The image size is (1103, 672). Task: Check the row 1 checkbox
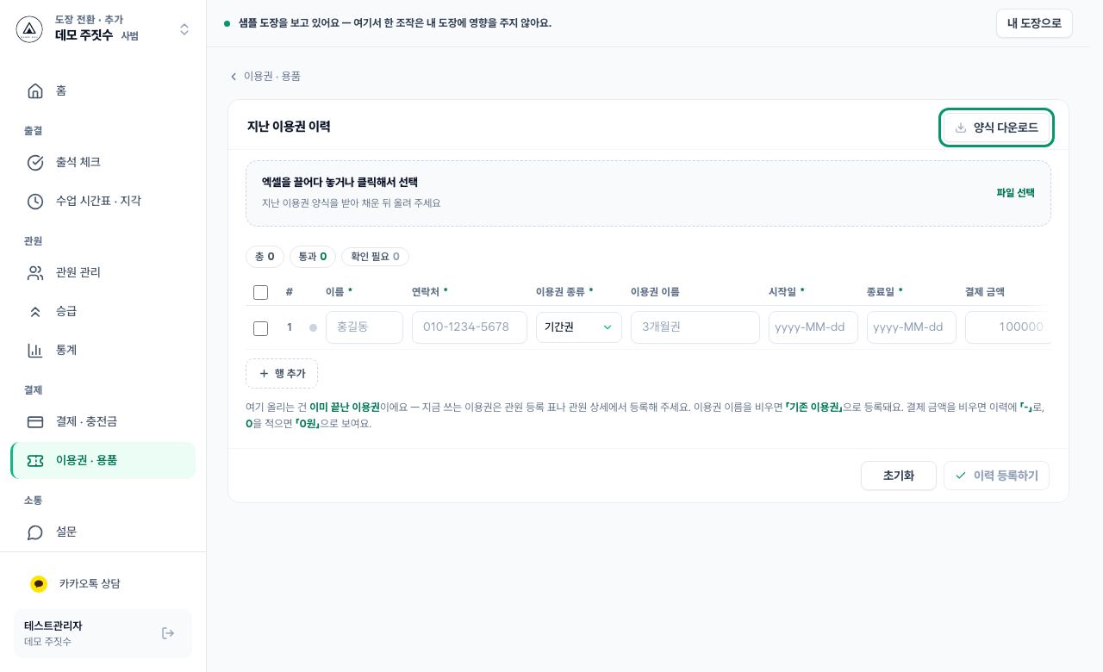pyautogui.click(x=260, y=328)
